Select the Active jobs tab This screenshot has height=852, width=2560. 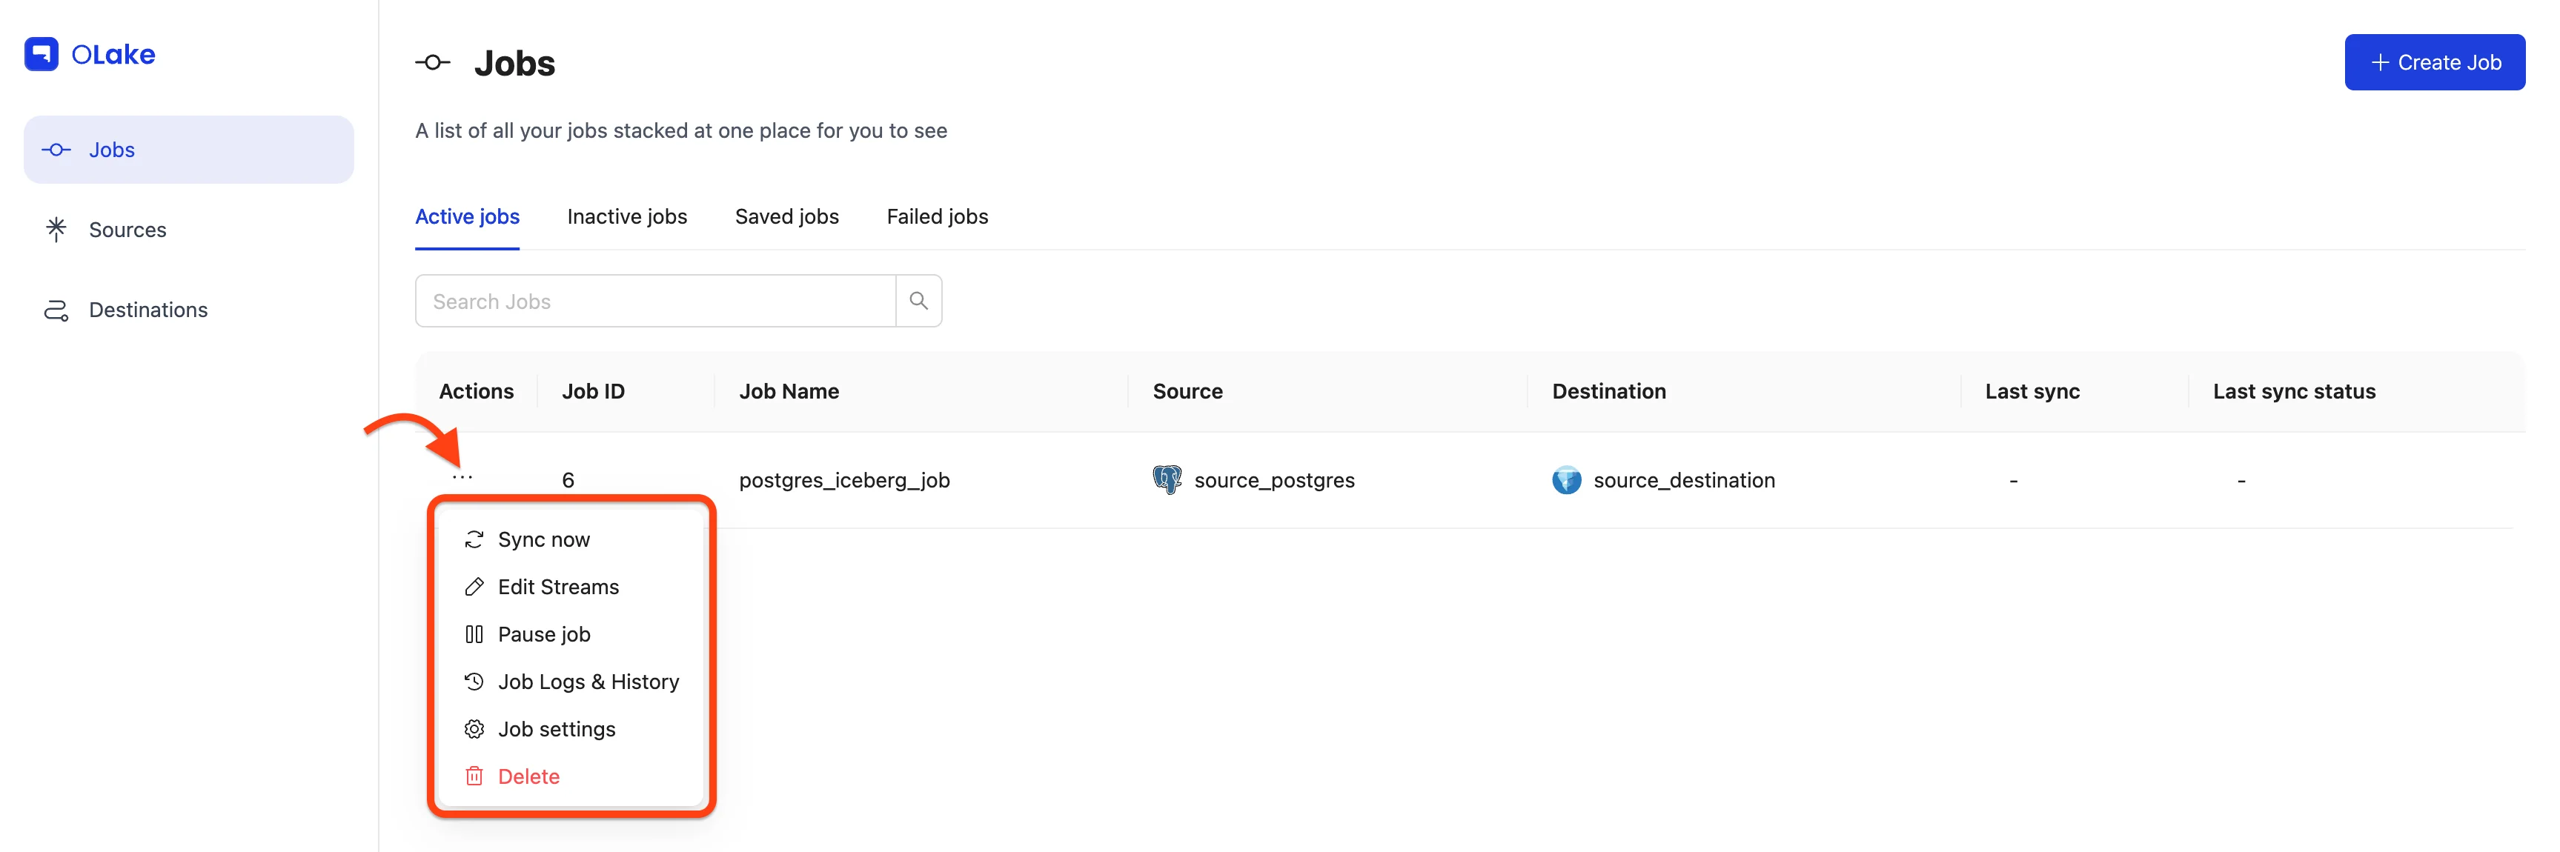[467, 216]
